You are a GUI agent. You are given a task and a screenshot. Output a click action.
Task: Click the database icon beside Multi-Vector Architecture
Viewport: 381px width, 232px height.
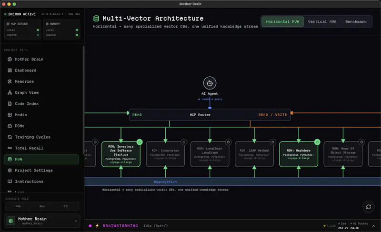(96, 19)
